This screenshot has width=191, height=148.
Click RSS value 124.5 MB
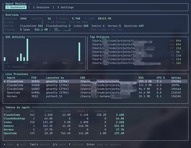145,85
